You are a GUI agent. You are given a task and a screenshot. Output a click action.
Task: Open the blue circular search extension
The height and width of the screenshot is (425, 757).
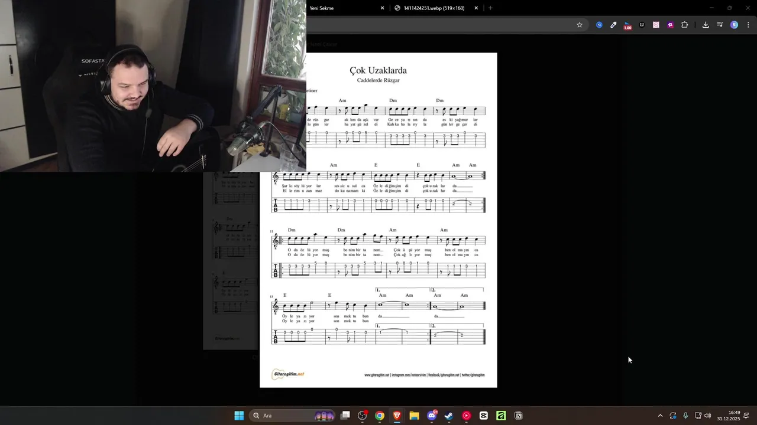(x=599, y=25)
